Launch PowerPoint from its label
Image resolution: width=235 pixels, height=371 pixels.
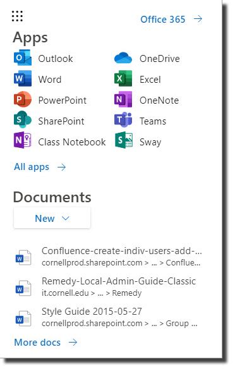click(x=63, y=100)
